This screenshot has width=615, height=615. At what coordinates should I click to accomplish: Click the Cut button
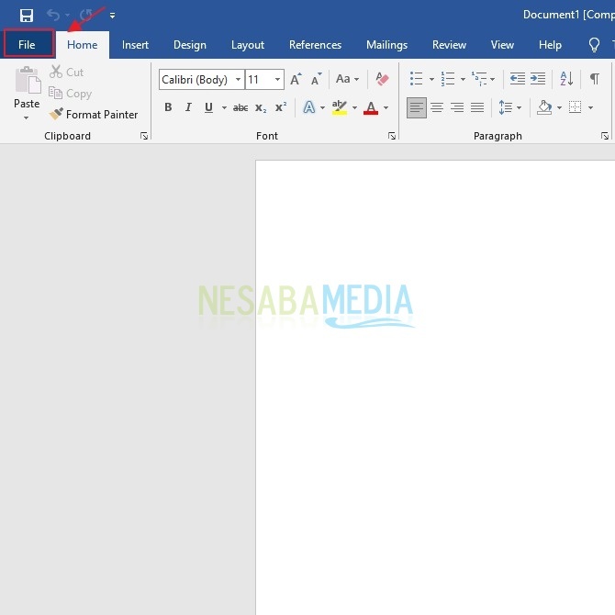coord(67,73)
